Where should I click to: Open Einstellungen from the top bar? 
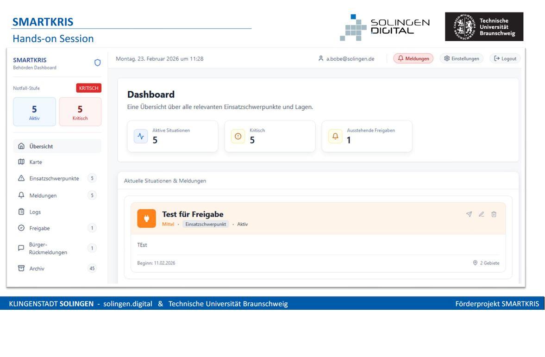click(x=461, y=58)
